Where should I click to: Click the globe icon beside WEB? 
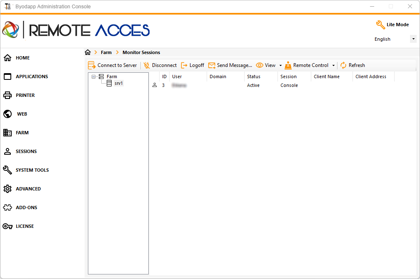(7, 114)
